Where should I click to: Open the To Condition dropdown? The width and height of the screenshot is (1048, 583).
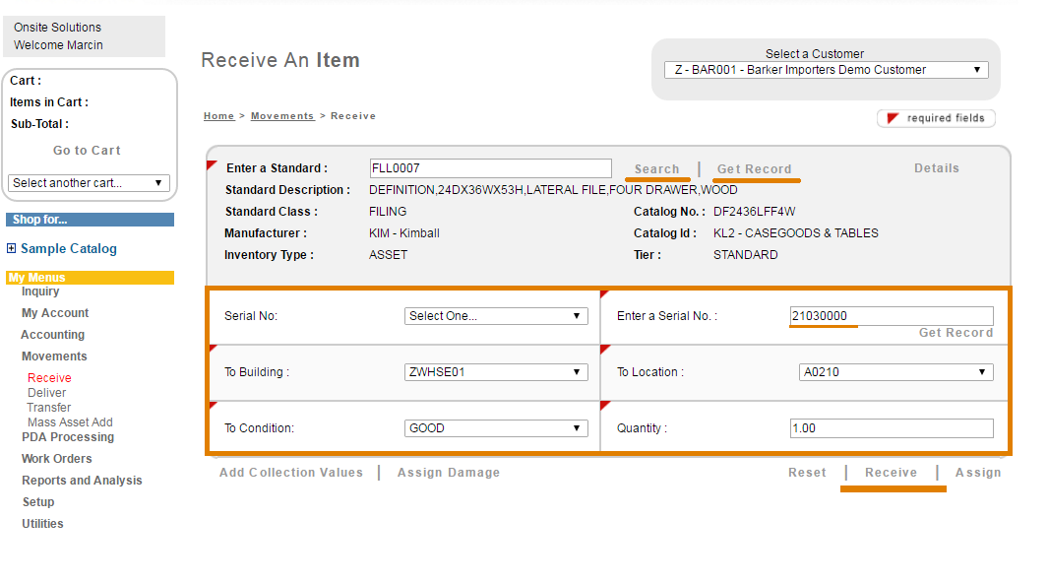pos(496,428)
